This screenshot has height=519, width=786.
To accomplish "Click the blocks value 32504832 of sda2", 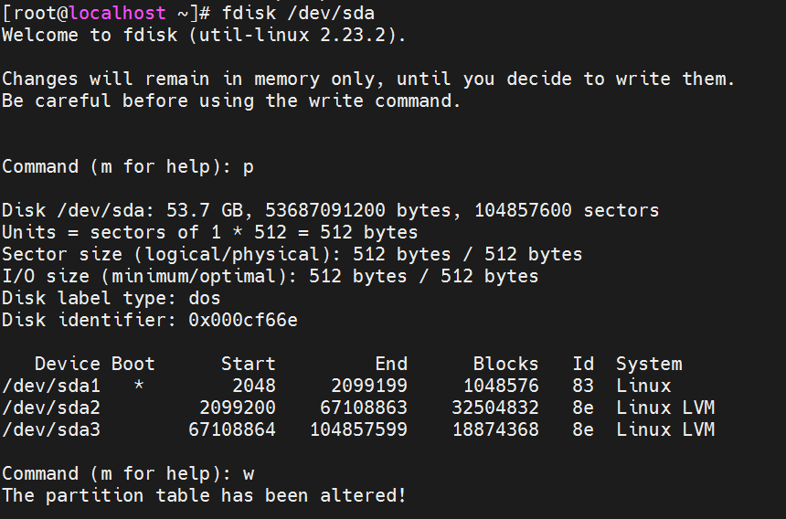I will tap(494, 408).
